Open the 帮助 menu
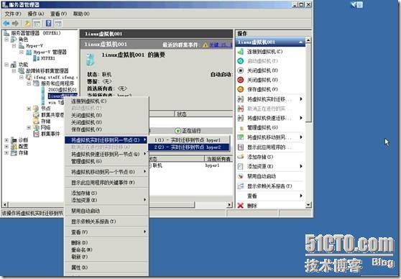401x279 pixels. pyautogui.click(x=81, y=14)
